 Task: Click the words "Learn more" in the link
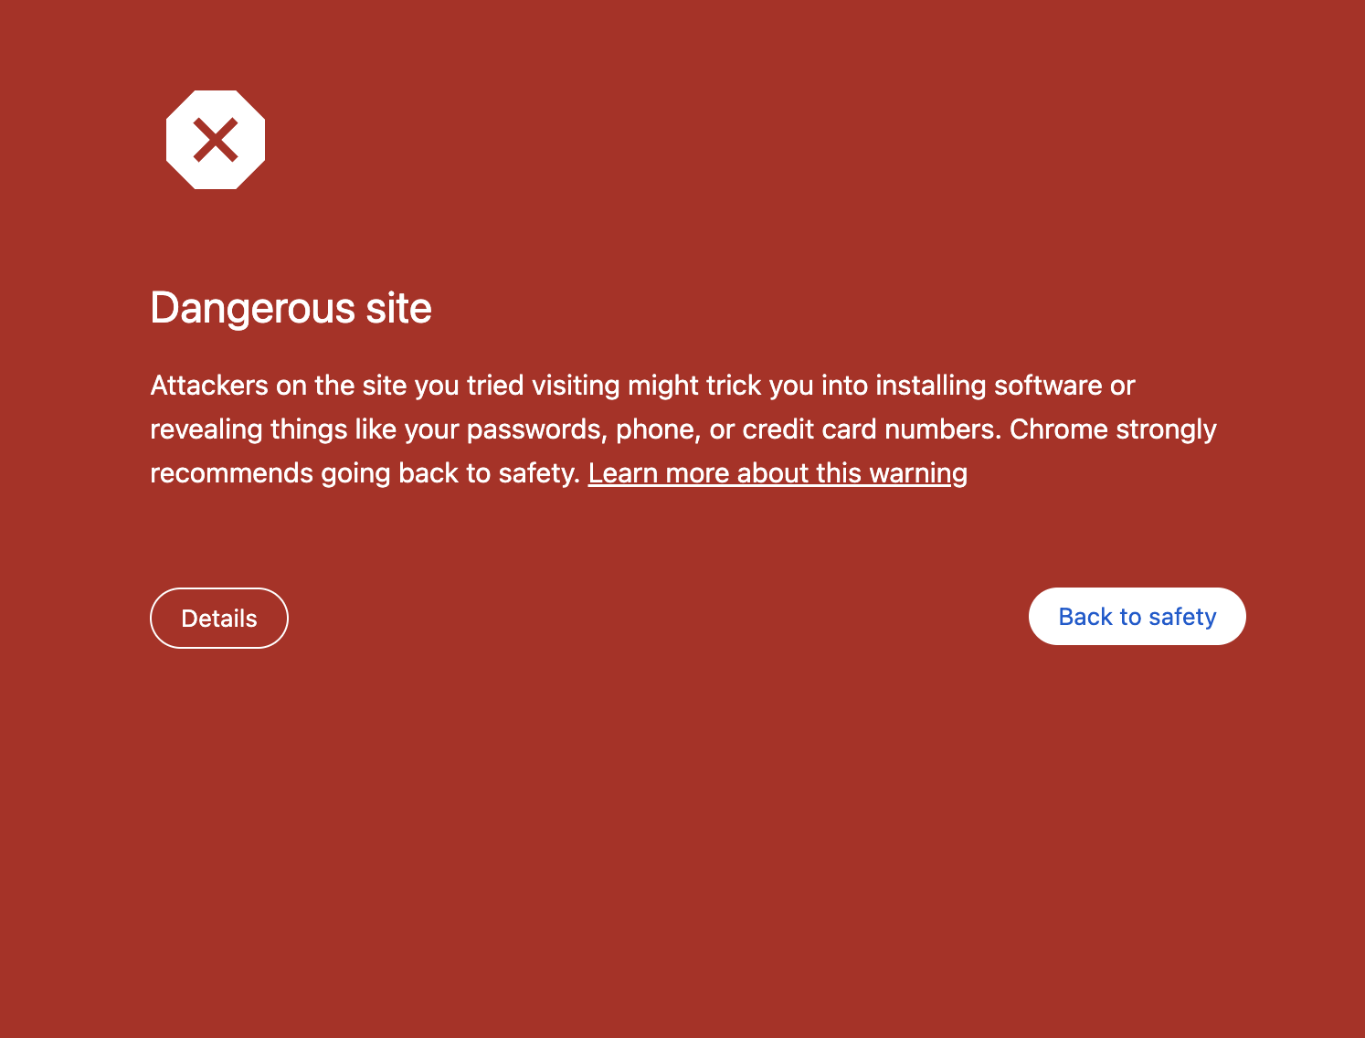[659, 473]
